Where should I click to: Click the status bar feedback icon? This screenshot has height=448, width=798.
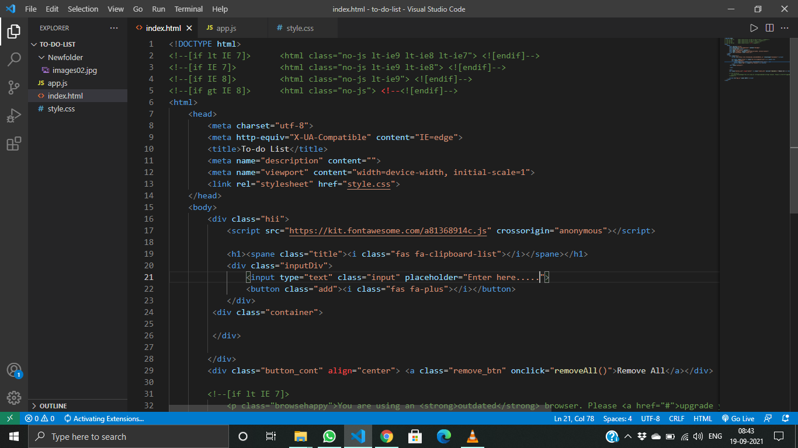coord(769,418)
